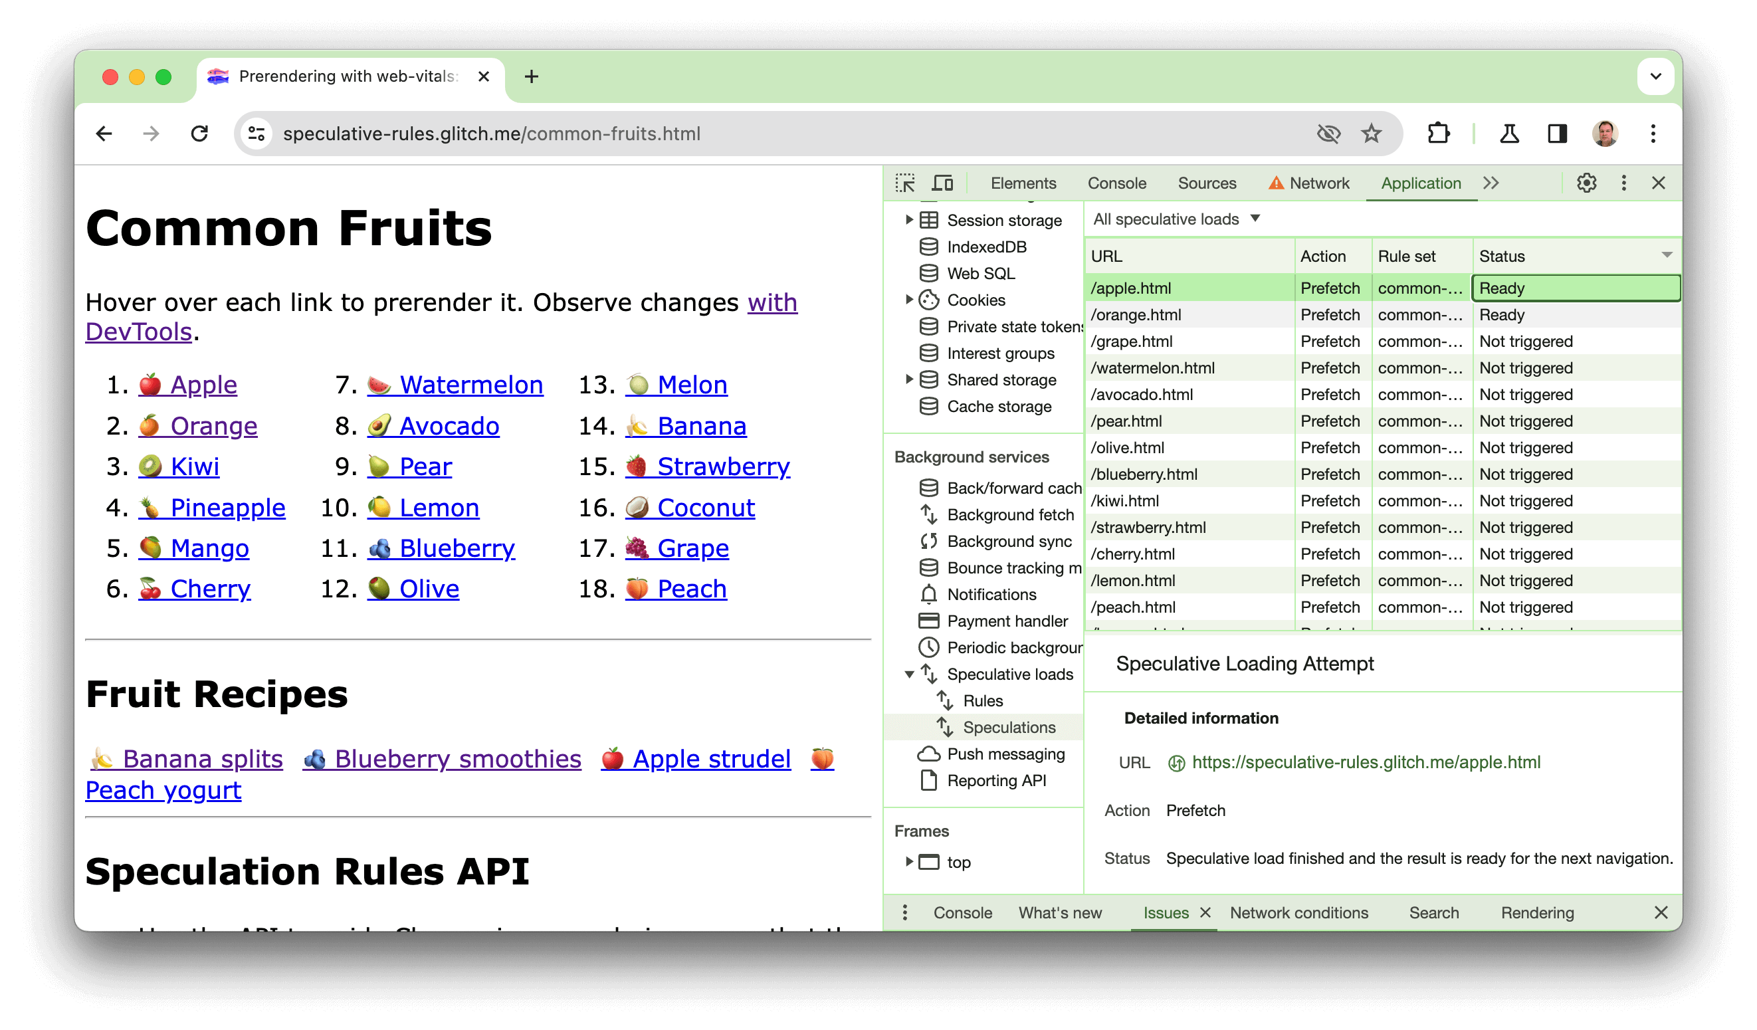Select the Sources panel tab

click(x=1205, y=181)
